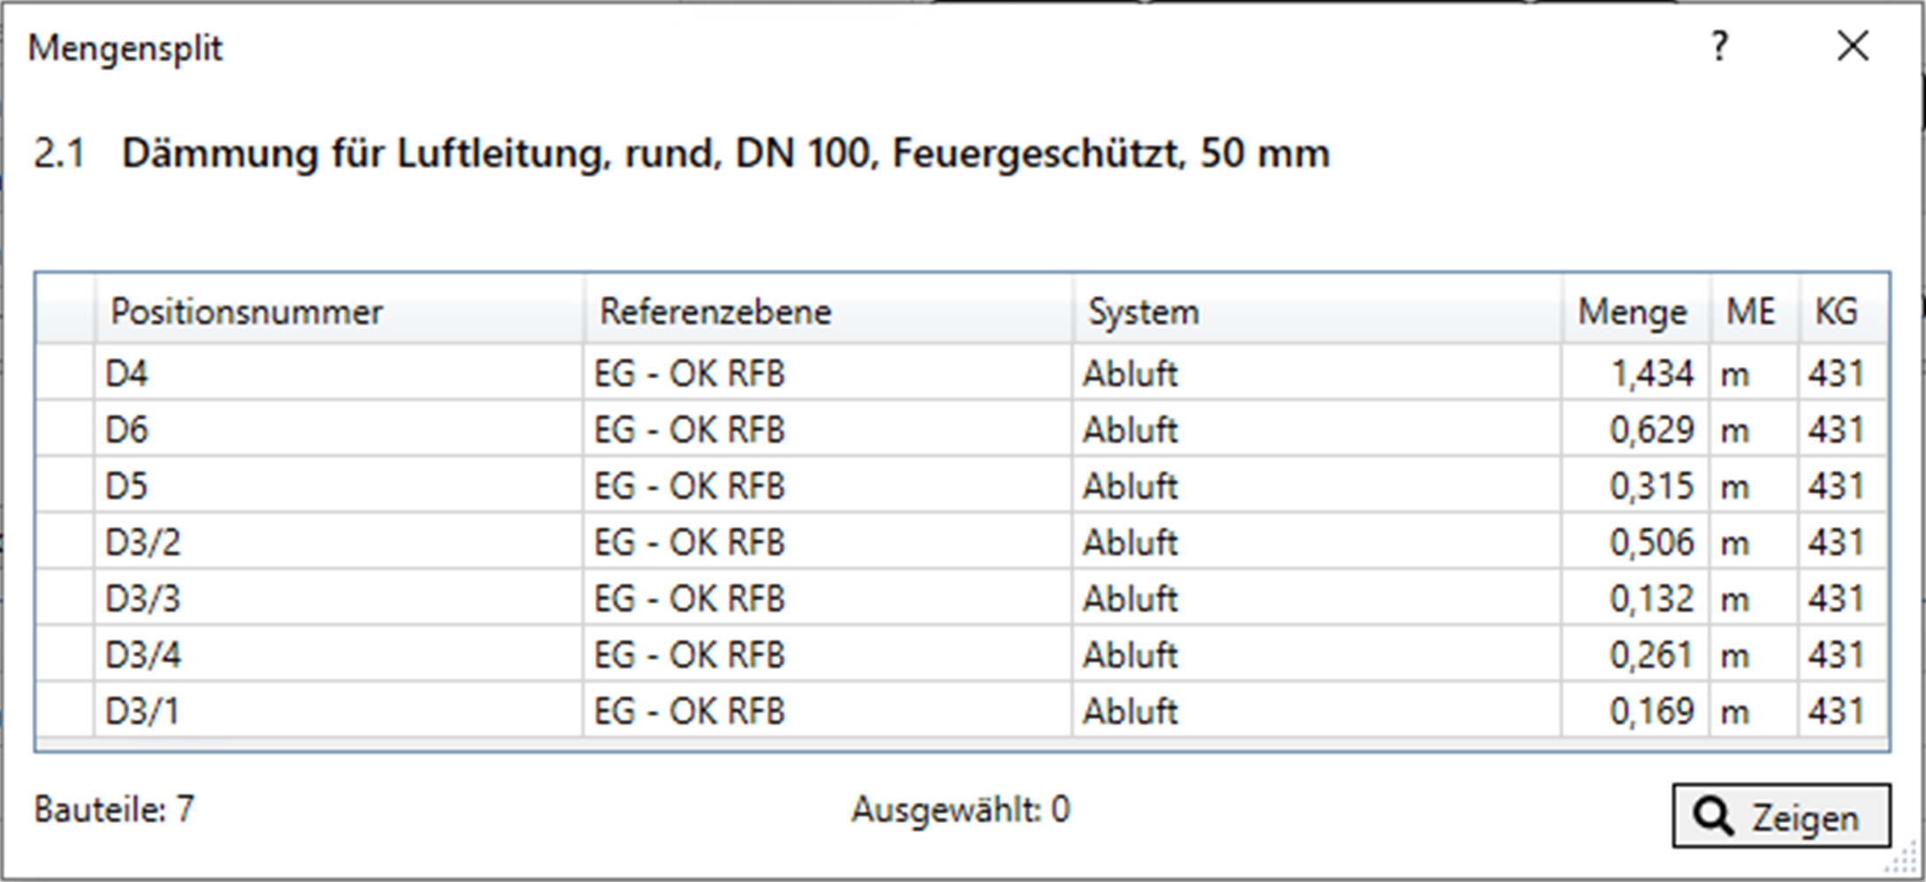Click the Menge value 1,434

click(x=1652, y=374)
